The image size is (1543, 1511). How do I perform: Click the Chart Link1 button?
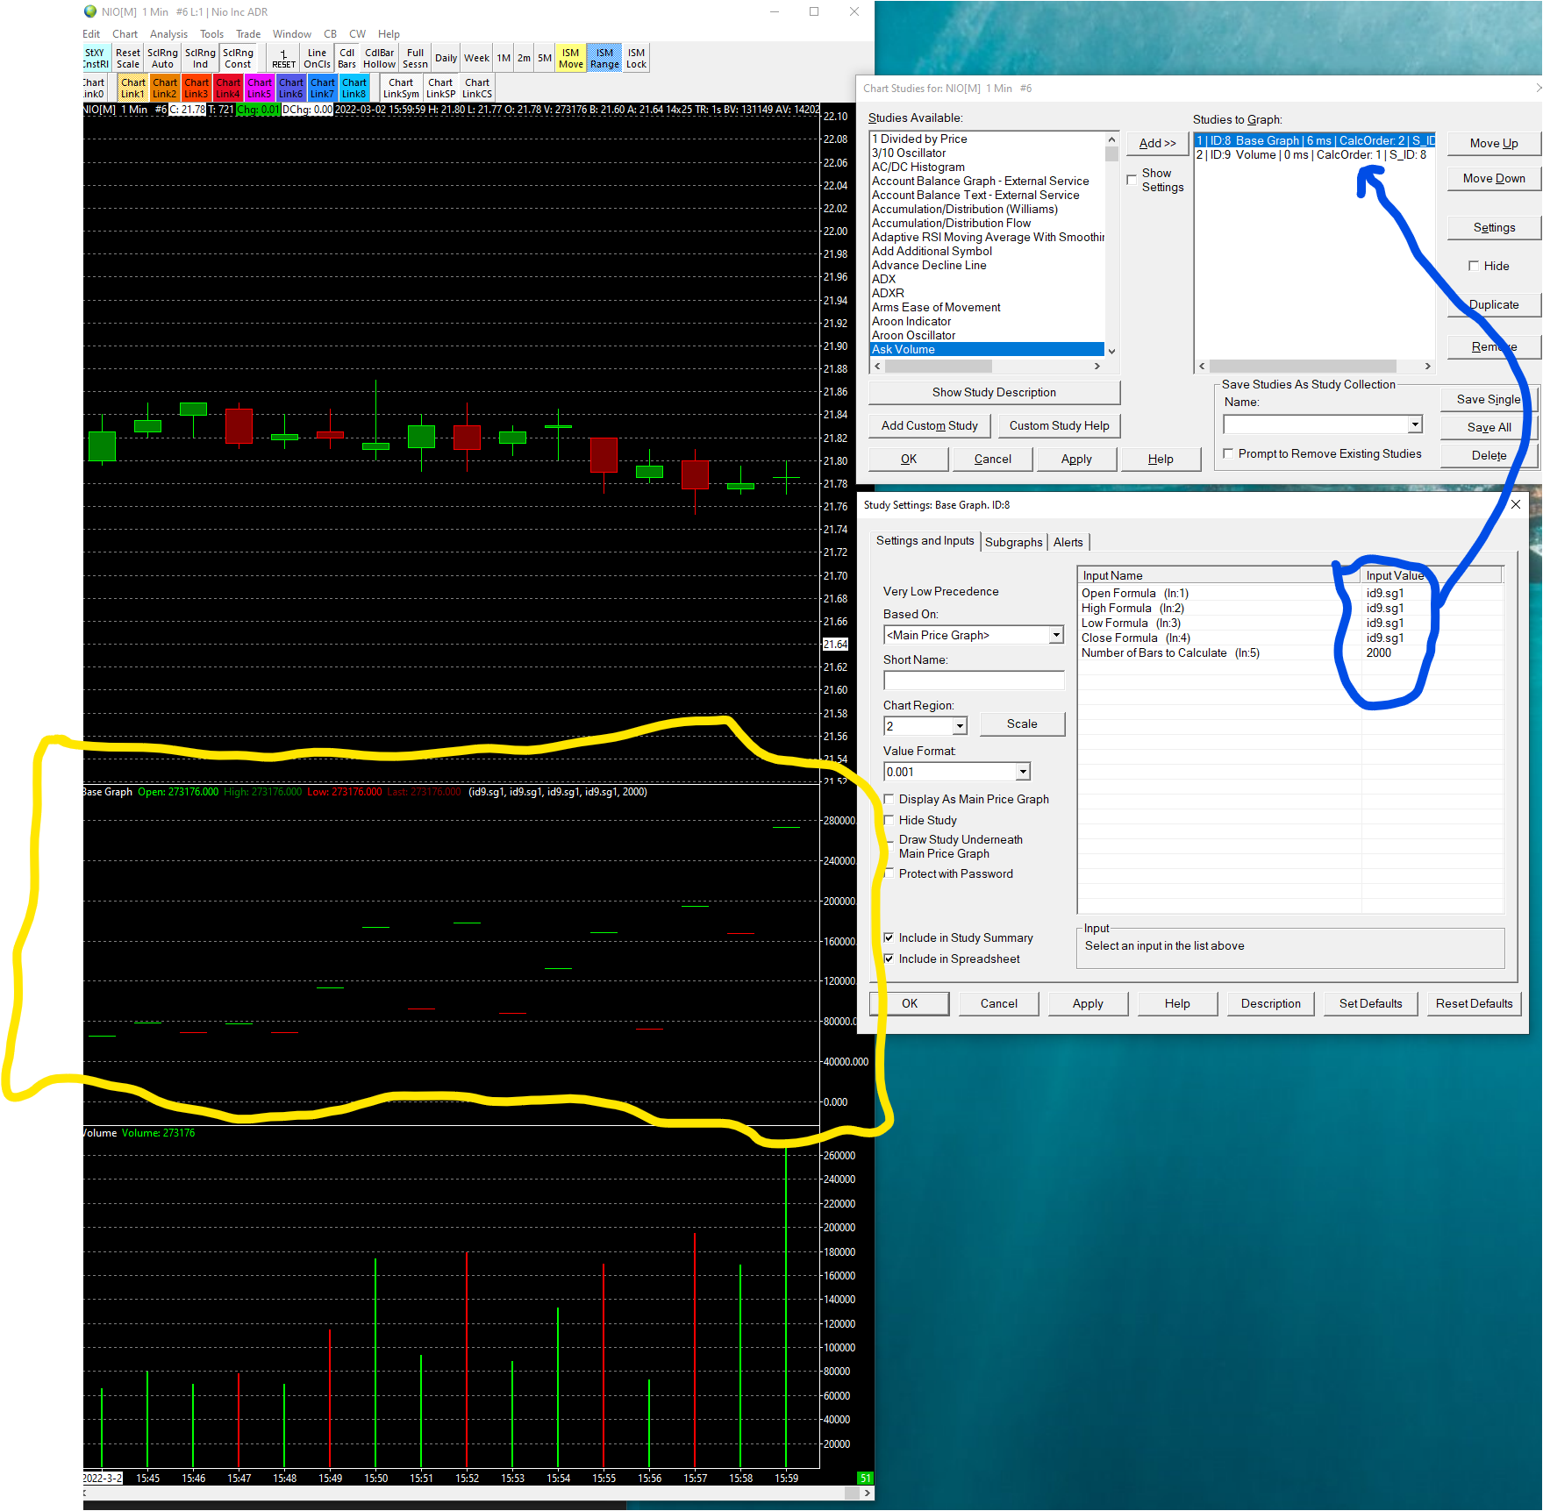pyautogui.click(x=132, y=88)
